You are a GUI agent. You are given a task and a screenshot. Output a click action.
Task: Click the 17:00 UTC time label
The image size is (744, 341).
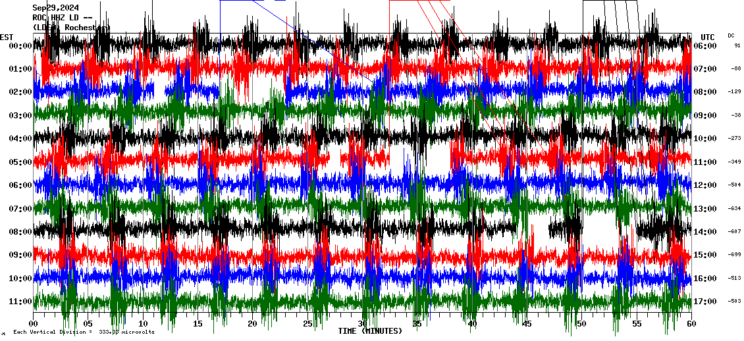tap(705, 302)
